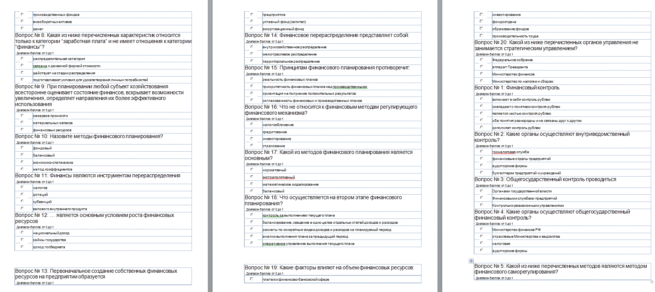Tick the 'производительность труда' checkbox
655x292 pixels.
(481, 36)
